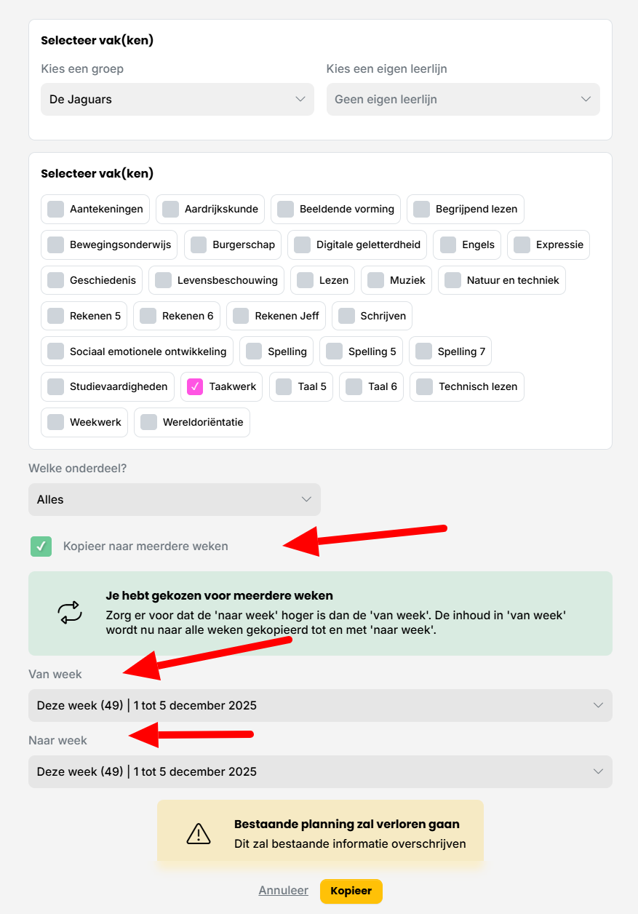Enable the Weekwerk subject
This screenshot has width=638, height=914.
click(x=56, y=422)
